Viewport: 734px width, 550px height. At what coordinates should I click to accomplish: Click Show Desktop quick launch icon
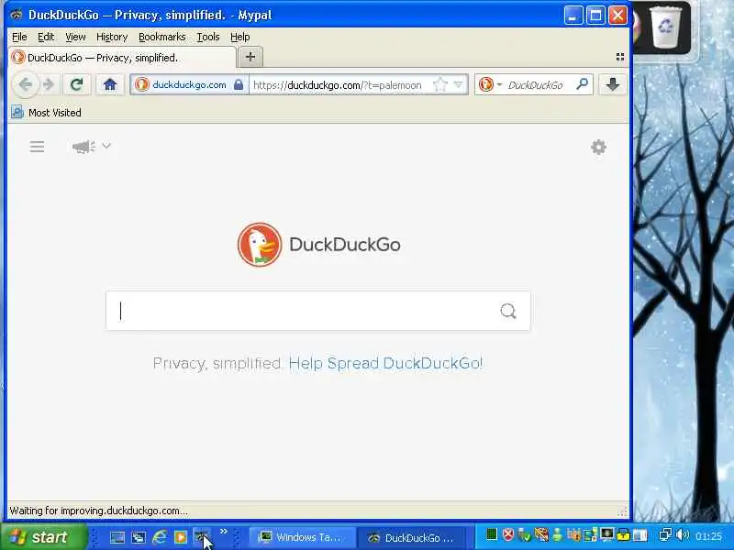click(x=117, y=537)
